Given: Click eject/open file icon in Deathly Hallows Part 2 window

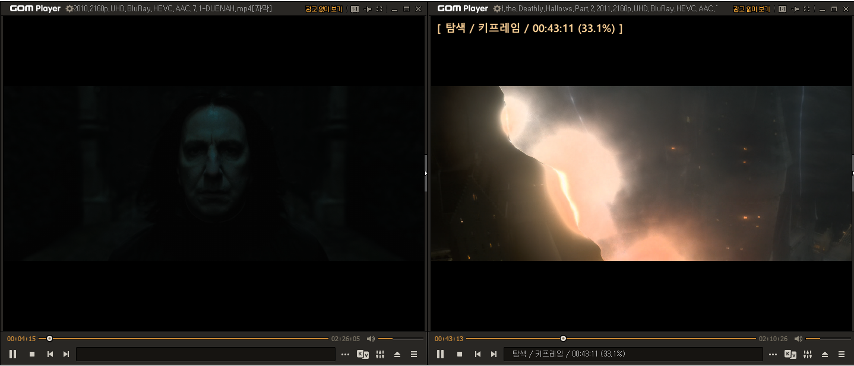Looking at the screenshot, I should 825,354.
